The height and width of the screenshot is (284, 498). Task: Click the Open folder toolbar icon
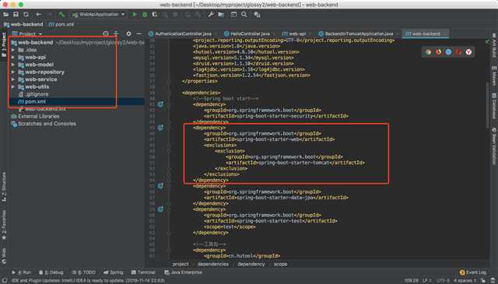click(5, 15)
